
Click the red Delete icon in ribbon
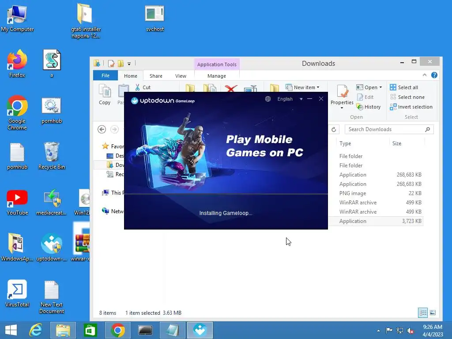231,88
